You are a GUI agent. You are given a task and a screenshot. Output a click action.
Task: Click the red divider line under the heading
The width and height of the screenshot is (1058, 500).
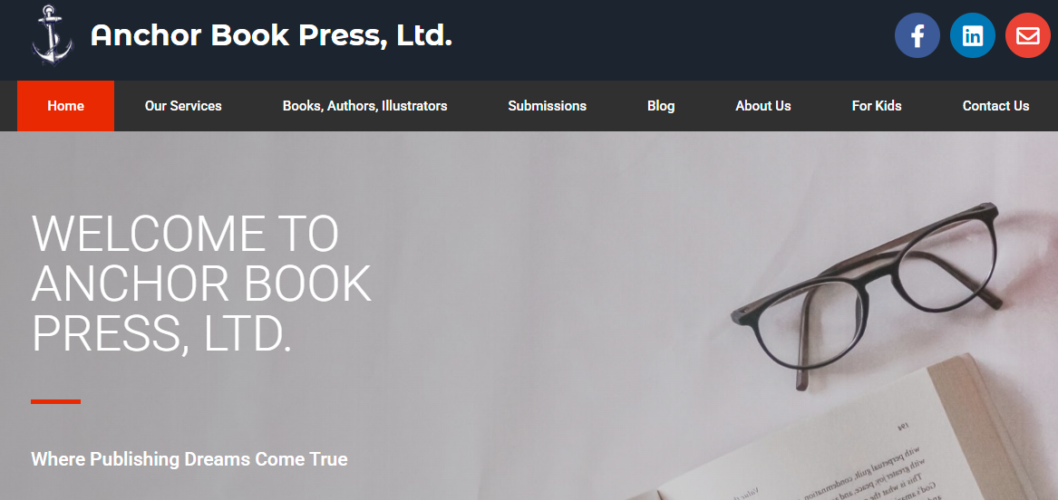[x=55, y=401]
